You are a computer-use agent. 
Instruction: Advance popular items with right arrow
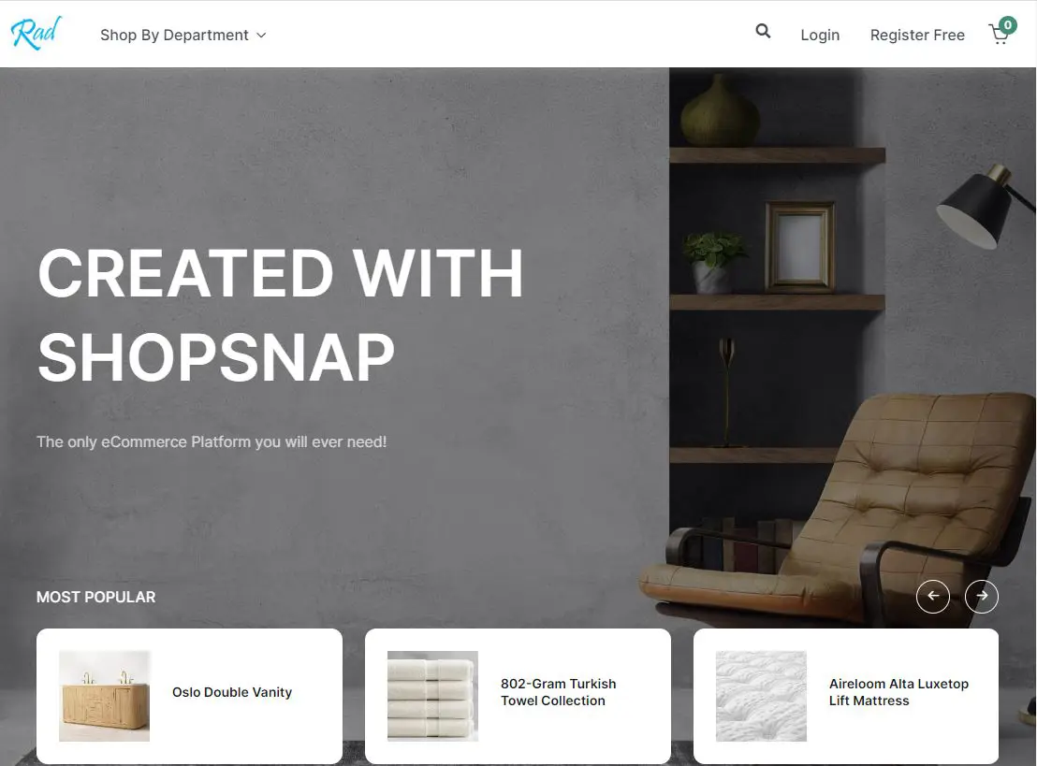tap(982, 596)
